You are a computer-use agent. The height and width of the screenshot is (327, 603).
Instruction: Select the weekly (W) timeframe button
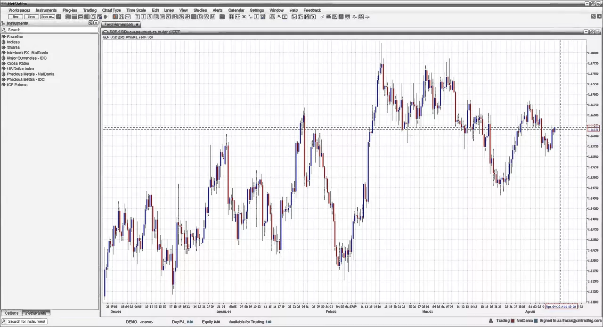[x=206, y=17]
